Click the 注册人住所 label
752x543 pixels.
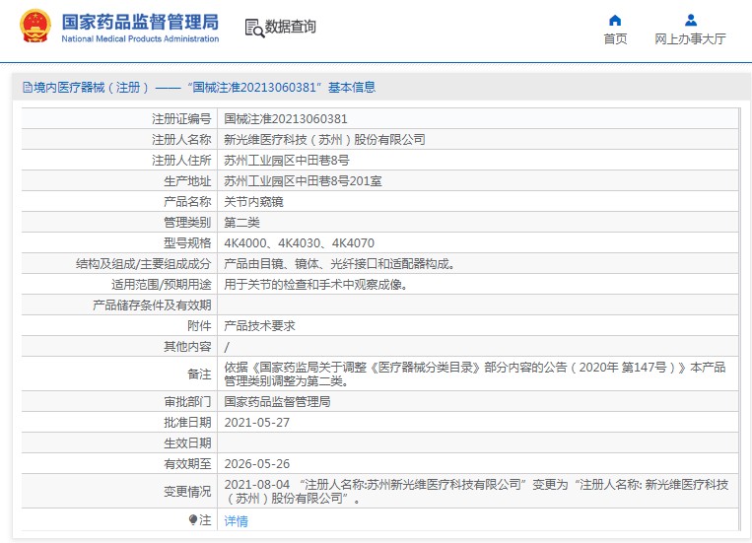[x=181, y=161]
